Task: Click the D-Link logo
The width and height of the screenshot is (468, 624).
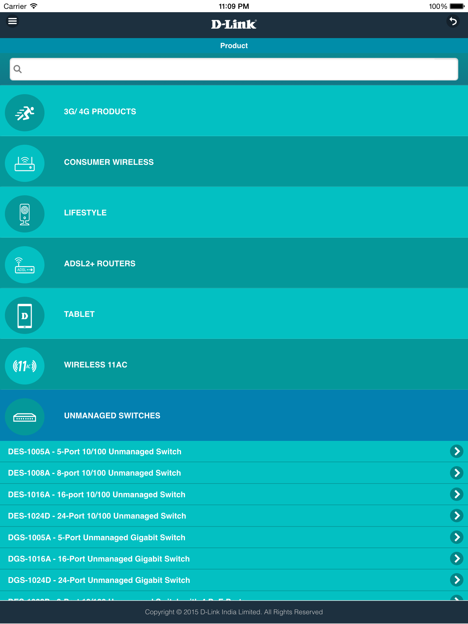Action: pyautogui.click(x=234, y=24)
